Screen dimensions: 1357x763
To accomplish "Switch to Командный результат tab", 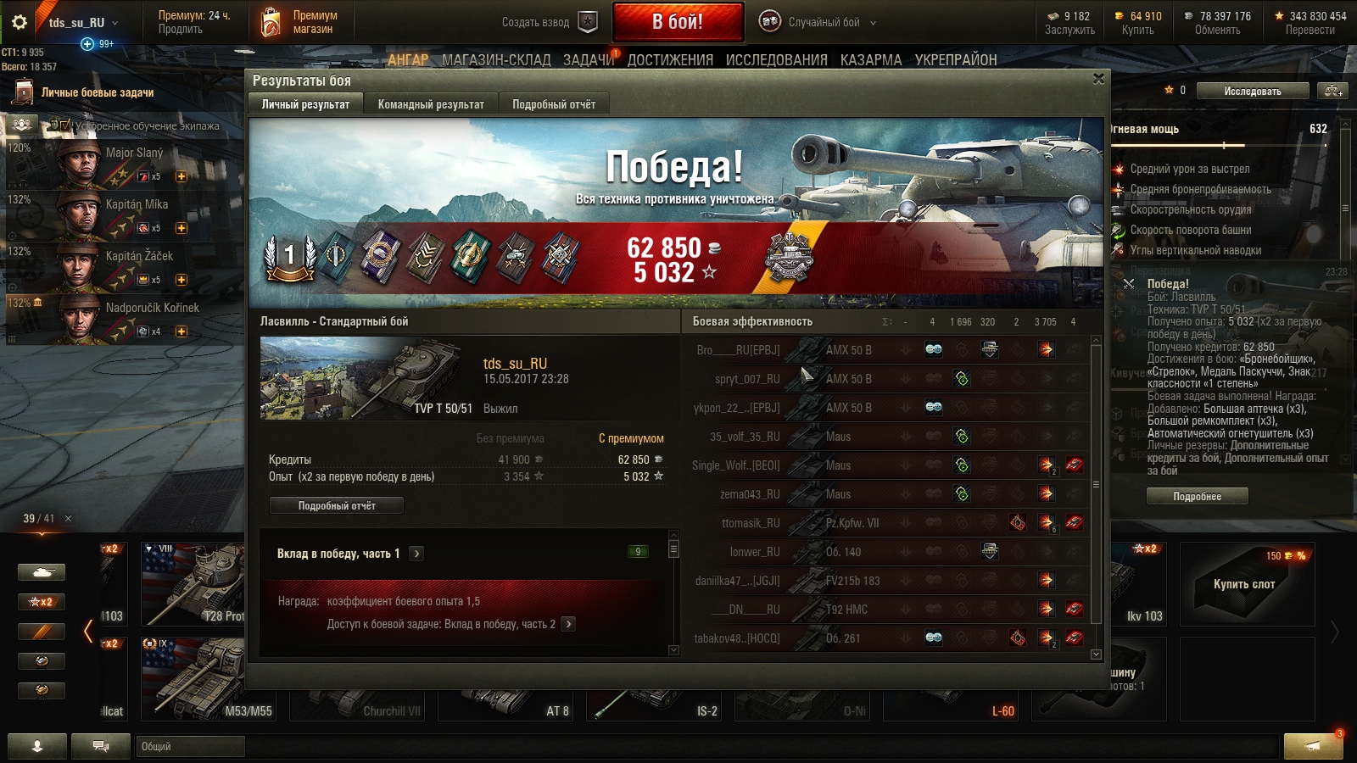I will (x=431, y=104).
